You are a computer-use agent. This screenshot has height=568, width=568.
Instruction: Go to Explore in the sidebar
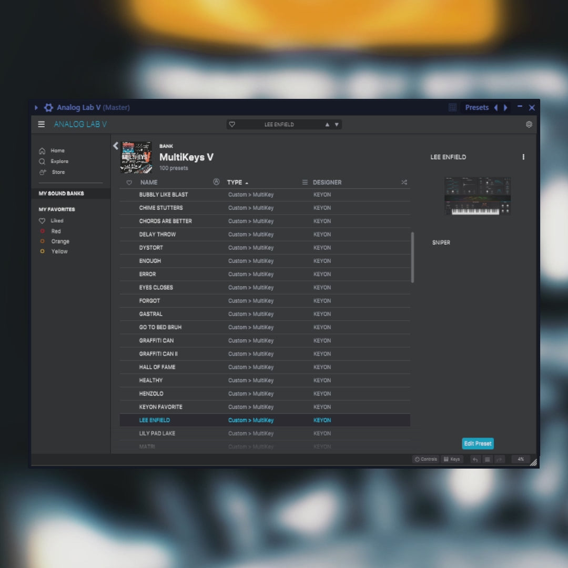59,161
